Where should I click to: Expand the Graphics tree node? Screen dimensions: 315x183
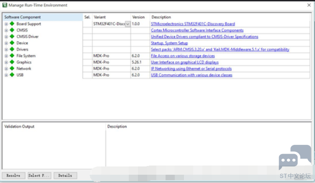pos(6,63)
